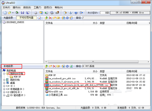Click the gear settings icon in disc toolbar
This screenshot has width=152, height=111.
(67, 18)
